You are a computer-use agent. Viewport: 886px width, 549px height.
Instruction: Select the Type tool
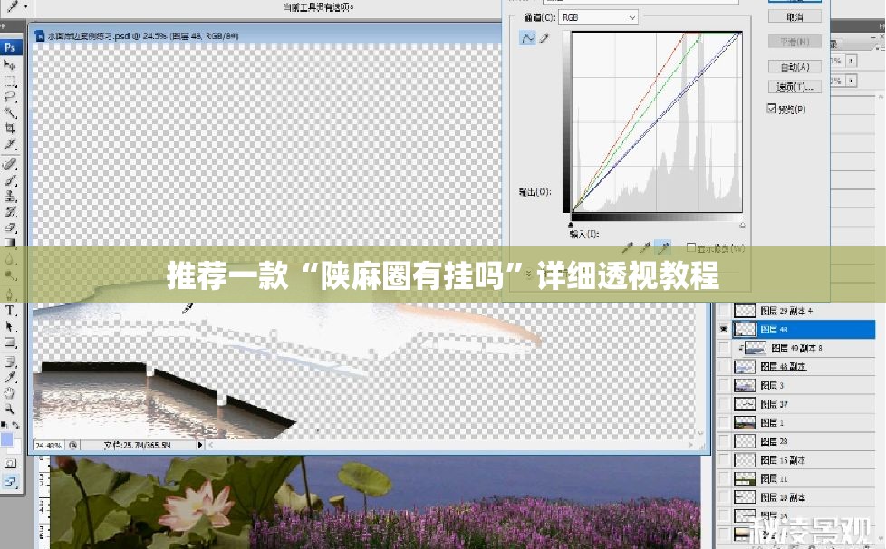[x=10, y=311]
